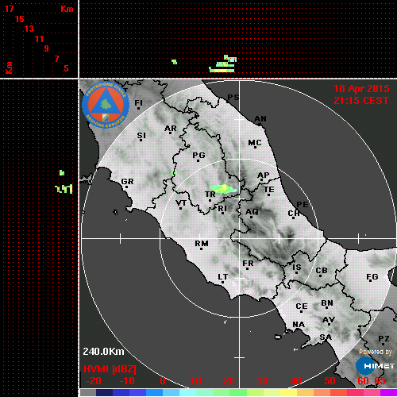397x397 pixels.
Task: Click the 240.0Km range label
Action: coord(103,352)
